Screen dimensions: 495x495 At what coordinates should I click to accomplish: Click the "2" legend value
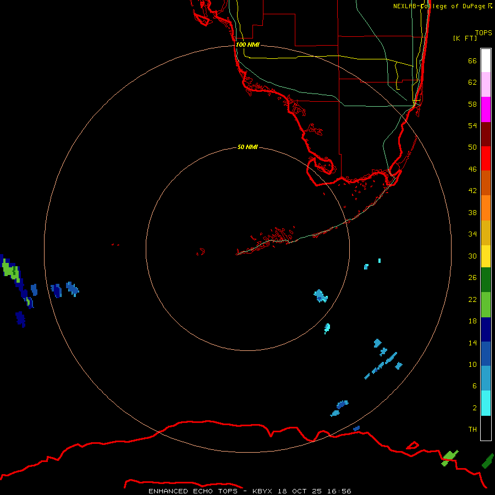[x=475, y=408]
